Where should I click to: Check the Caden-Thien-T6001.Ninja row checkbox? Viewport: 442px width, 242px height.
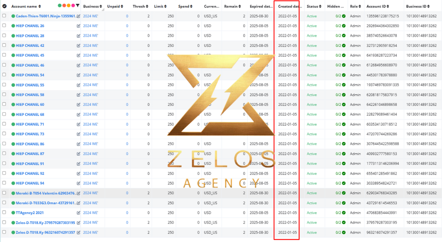(4, 16)
